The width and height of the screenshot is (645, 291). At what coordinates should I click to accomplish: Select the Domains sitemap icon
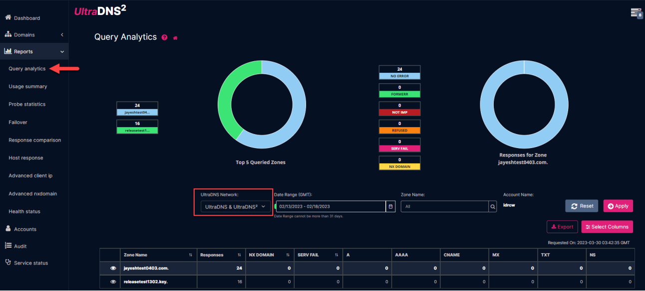pyautogui.click(x=8, y=34)
